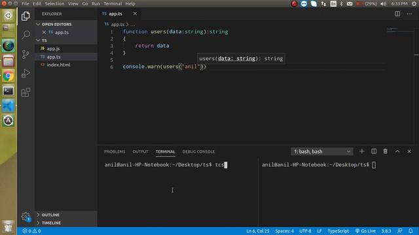
Task: Close app.ts in Open Editors list
Action: tap(44, 32)
